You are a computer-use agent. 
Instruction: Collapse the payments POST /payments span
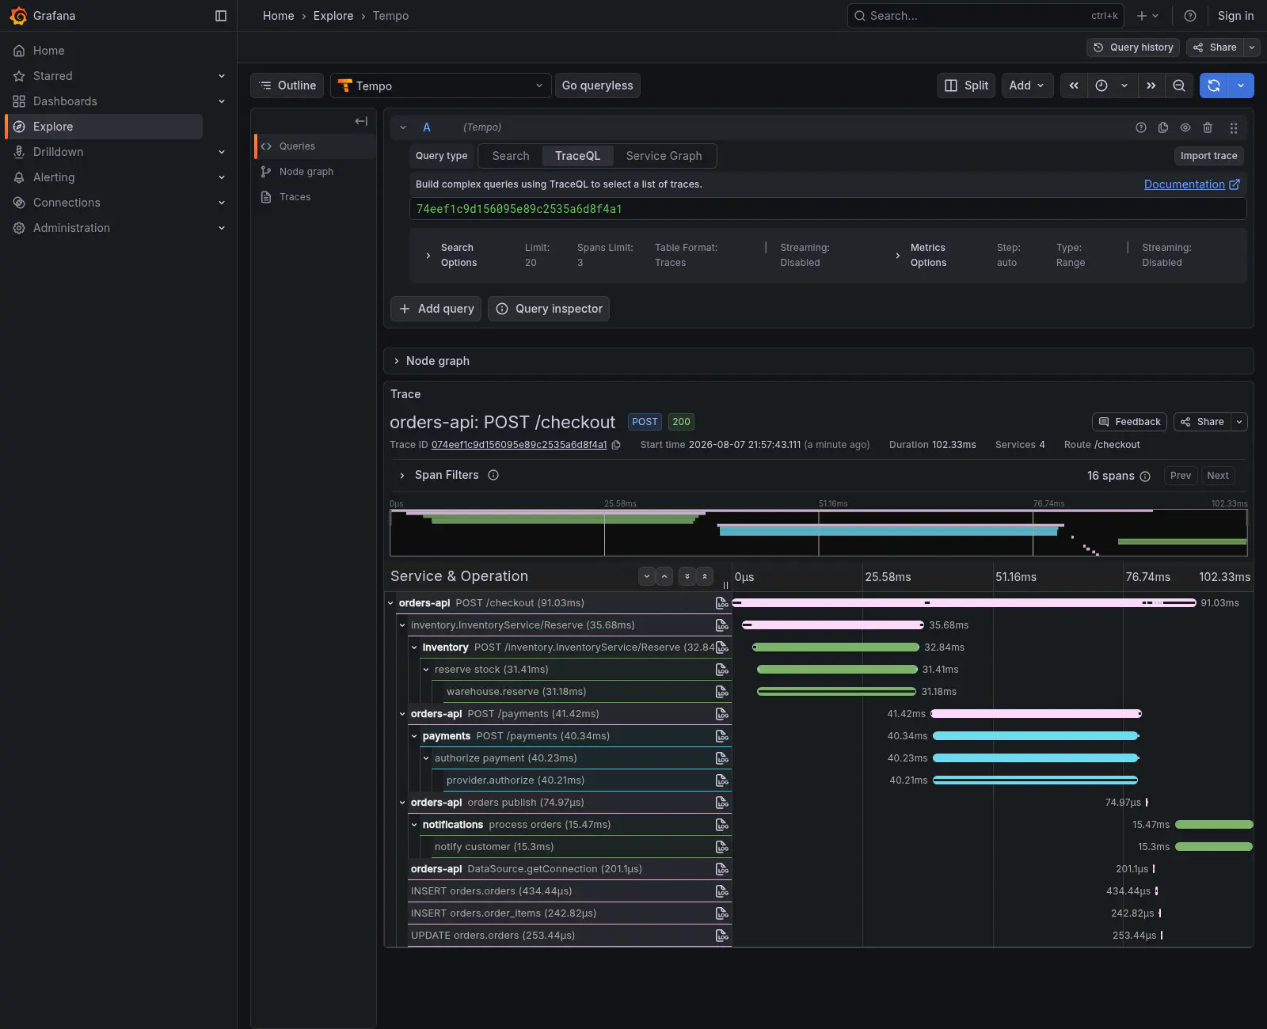coord(414,736)
